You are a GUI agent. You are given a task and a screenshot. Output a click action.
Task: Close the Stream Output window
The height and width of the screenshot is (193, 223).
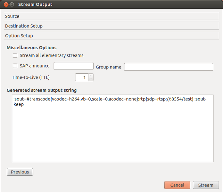click(x=6, y=5)
